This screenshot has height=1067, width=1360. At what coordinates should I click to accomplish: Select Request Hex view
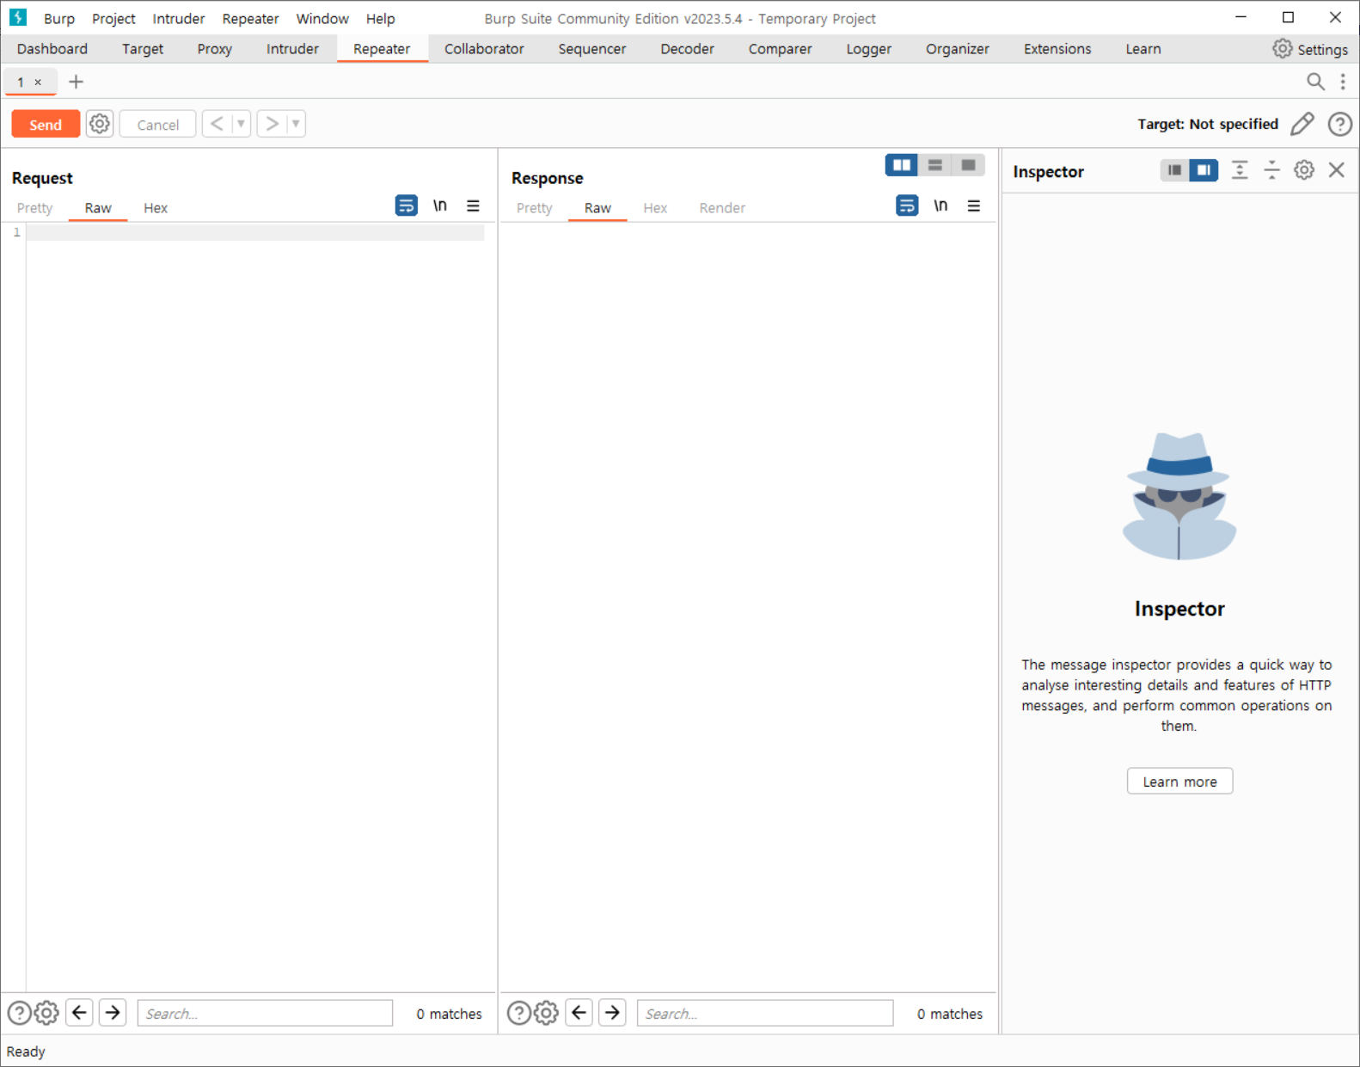click(156, 208)
